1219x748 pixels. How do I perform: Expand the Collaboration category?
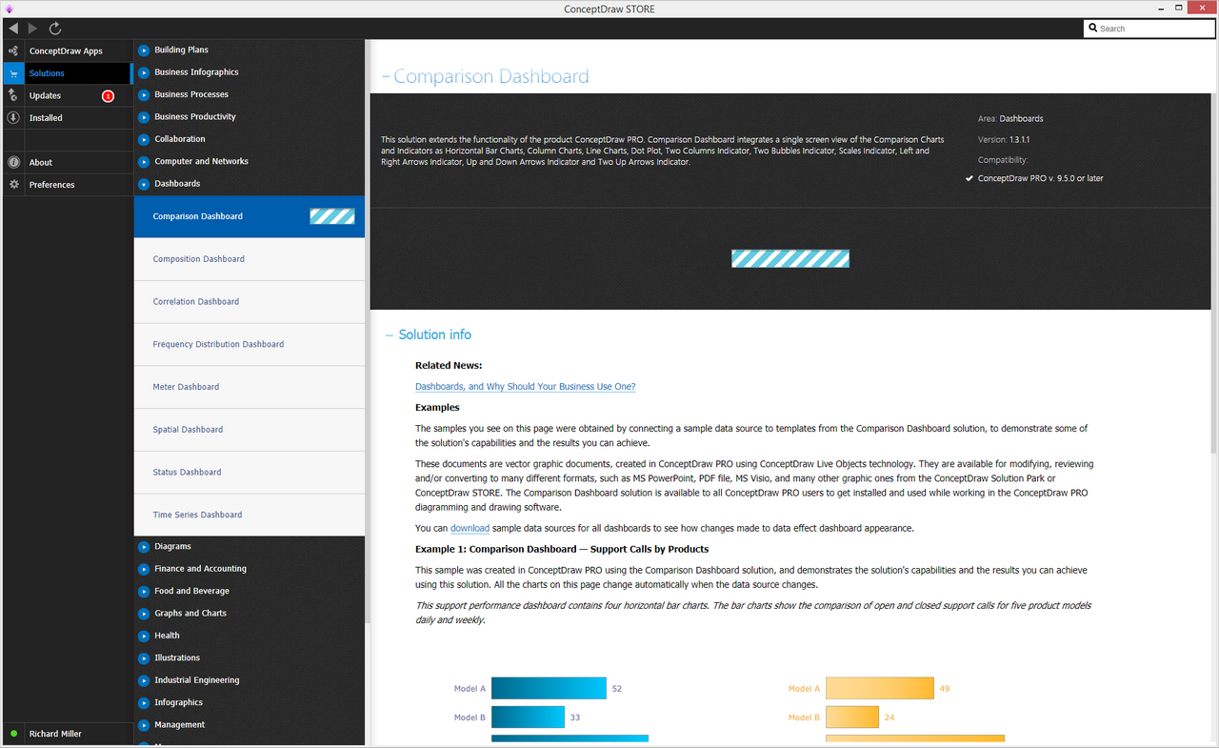144,139
